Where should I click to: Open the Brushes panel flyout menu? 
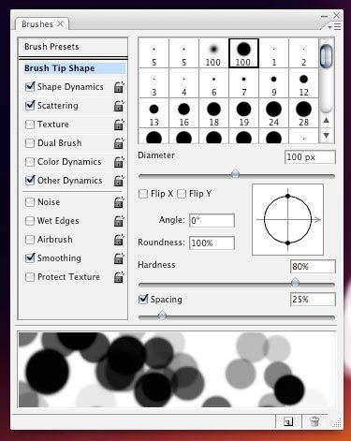pos(335,27)
